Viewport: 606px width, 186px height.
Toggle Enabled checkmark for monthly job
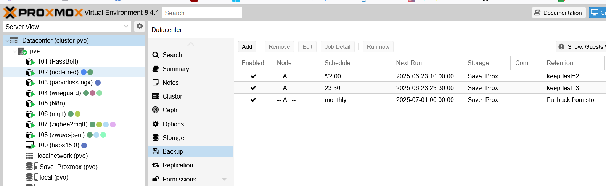pos(253,100)
